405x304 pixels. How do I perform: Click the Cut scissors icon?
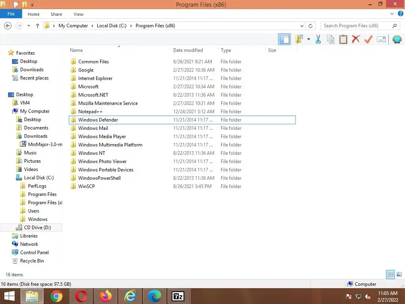pos(318,39)
